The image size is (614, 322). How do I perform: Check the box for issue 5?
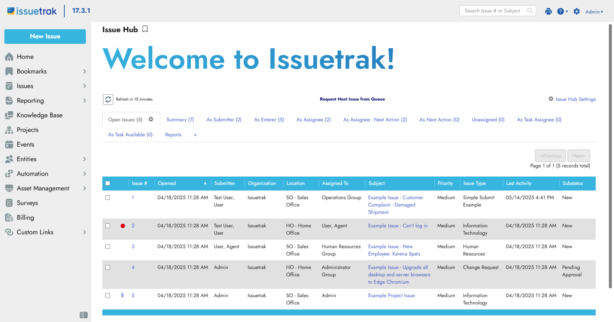(107, 296)
